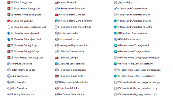Select file name 01 Shows and Characters_hocr.html
The height and width of the screenshot is (97, 173).
click(135, 27)
